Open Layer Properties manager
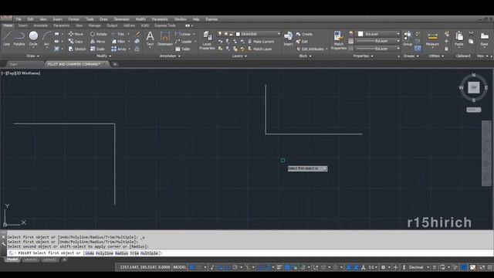The width and height of the screenshot is (494, 278). [207, 40]
